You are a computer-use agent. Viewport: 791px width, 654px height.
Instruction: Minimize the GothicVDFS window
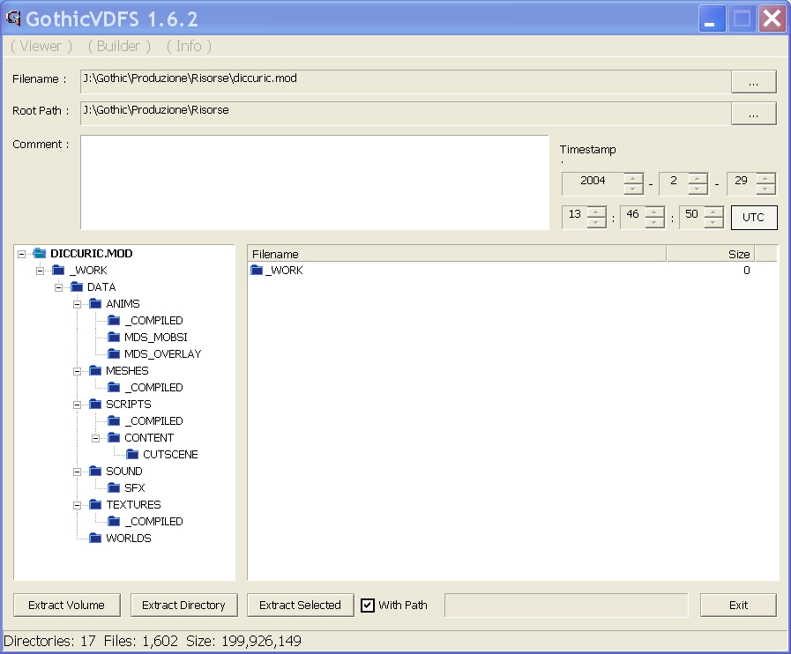click(712, 19)
